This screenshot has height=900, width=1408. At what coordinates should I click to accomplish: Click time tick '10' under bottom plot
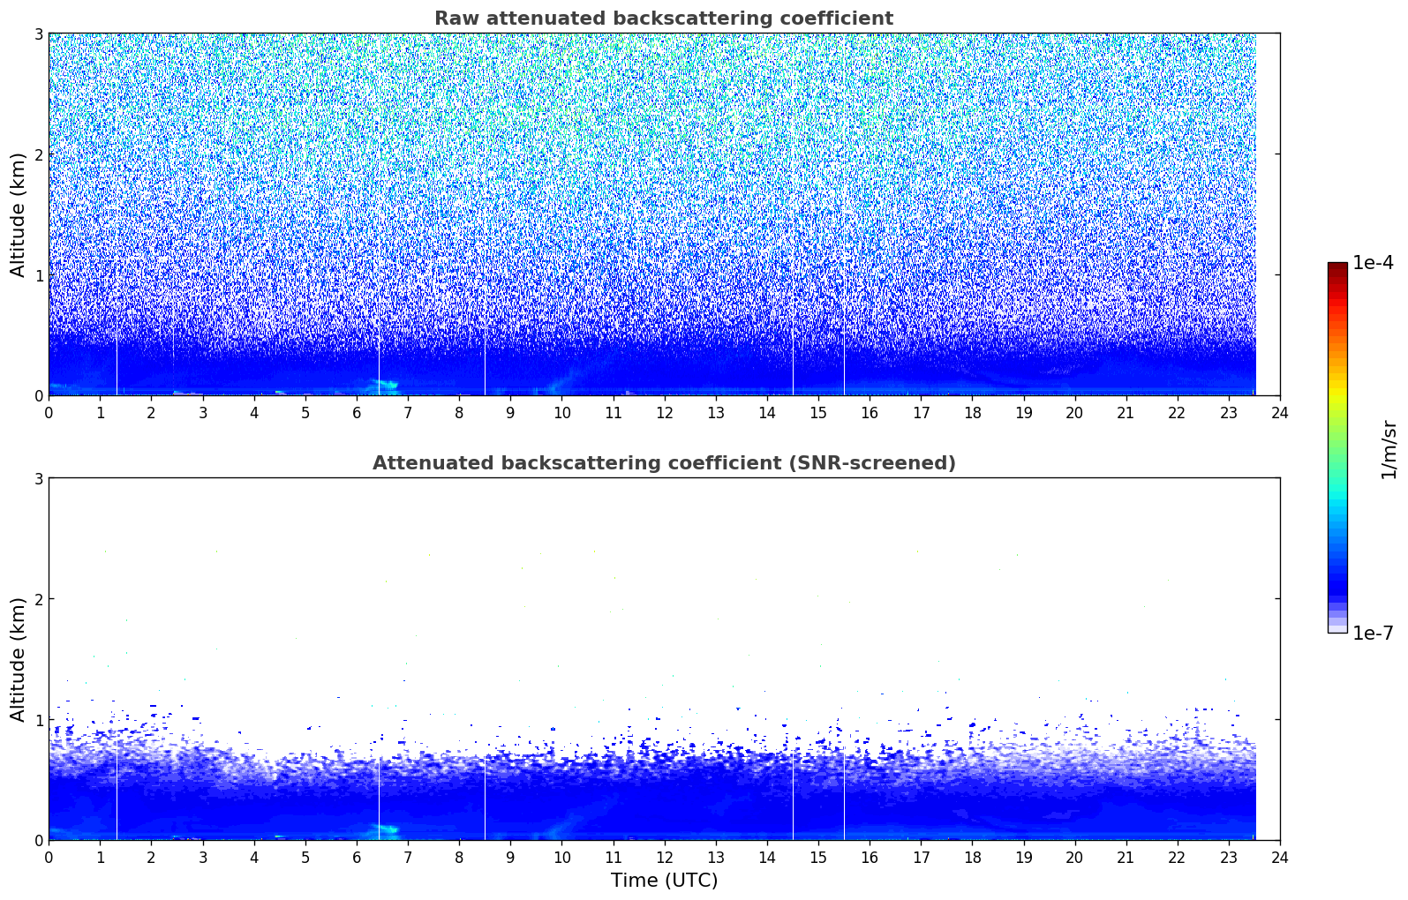[561, 857]
